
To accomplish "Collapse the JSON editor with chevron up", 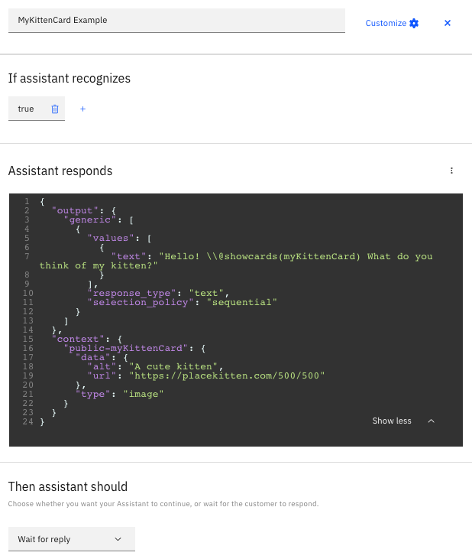I will [x=431, y=421].
